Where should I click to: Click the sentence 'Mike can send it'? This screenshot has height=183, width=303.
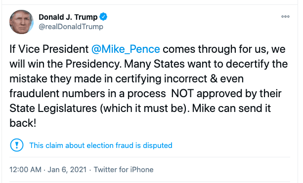[x=231, y=109]
